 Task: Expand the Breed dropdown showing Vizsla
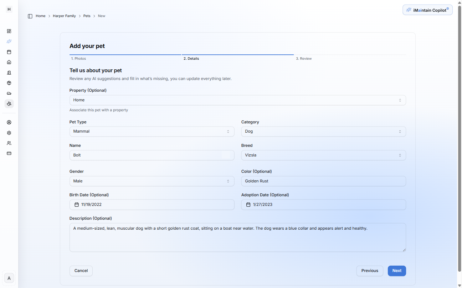323,155
